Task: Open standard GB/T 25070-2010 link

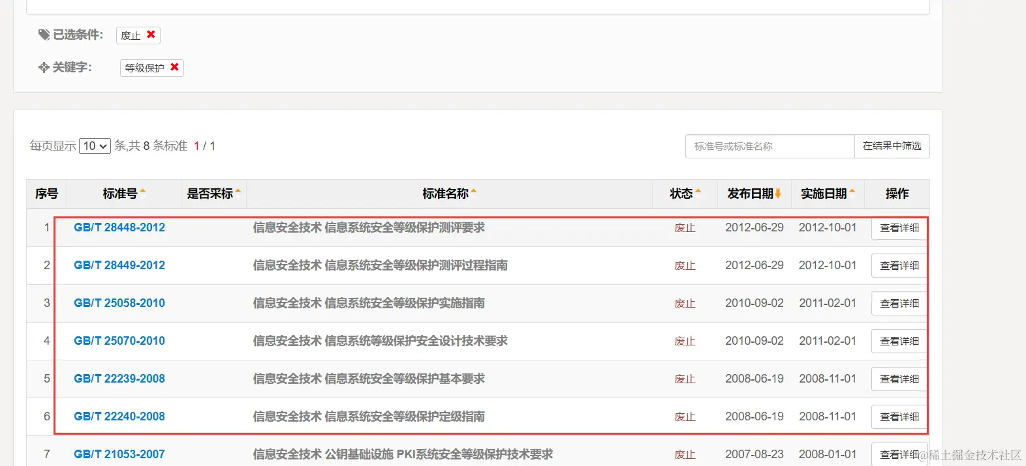Action: [x=119, y=341]
